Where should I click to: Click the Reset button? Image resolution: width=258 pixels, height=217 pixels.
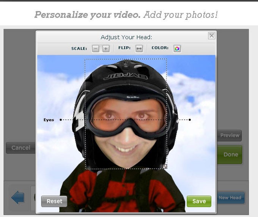pos(54,201)
